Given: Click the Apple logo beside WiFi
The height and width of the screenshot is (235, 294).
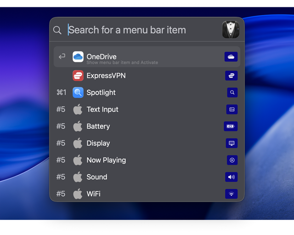Looking at the screenshot, I should tap(78, 194).
